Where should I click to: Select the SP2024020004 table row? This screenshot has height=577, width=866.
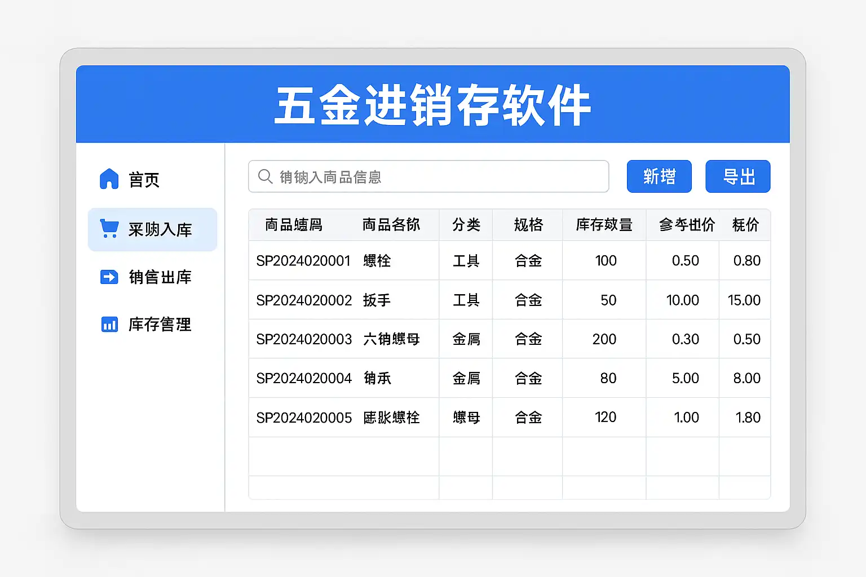click(304, 378)
